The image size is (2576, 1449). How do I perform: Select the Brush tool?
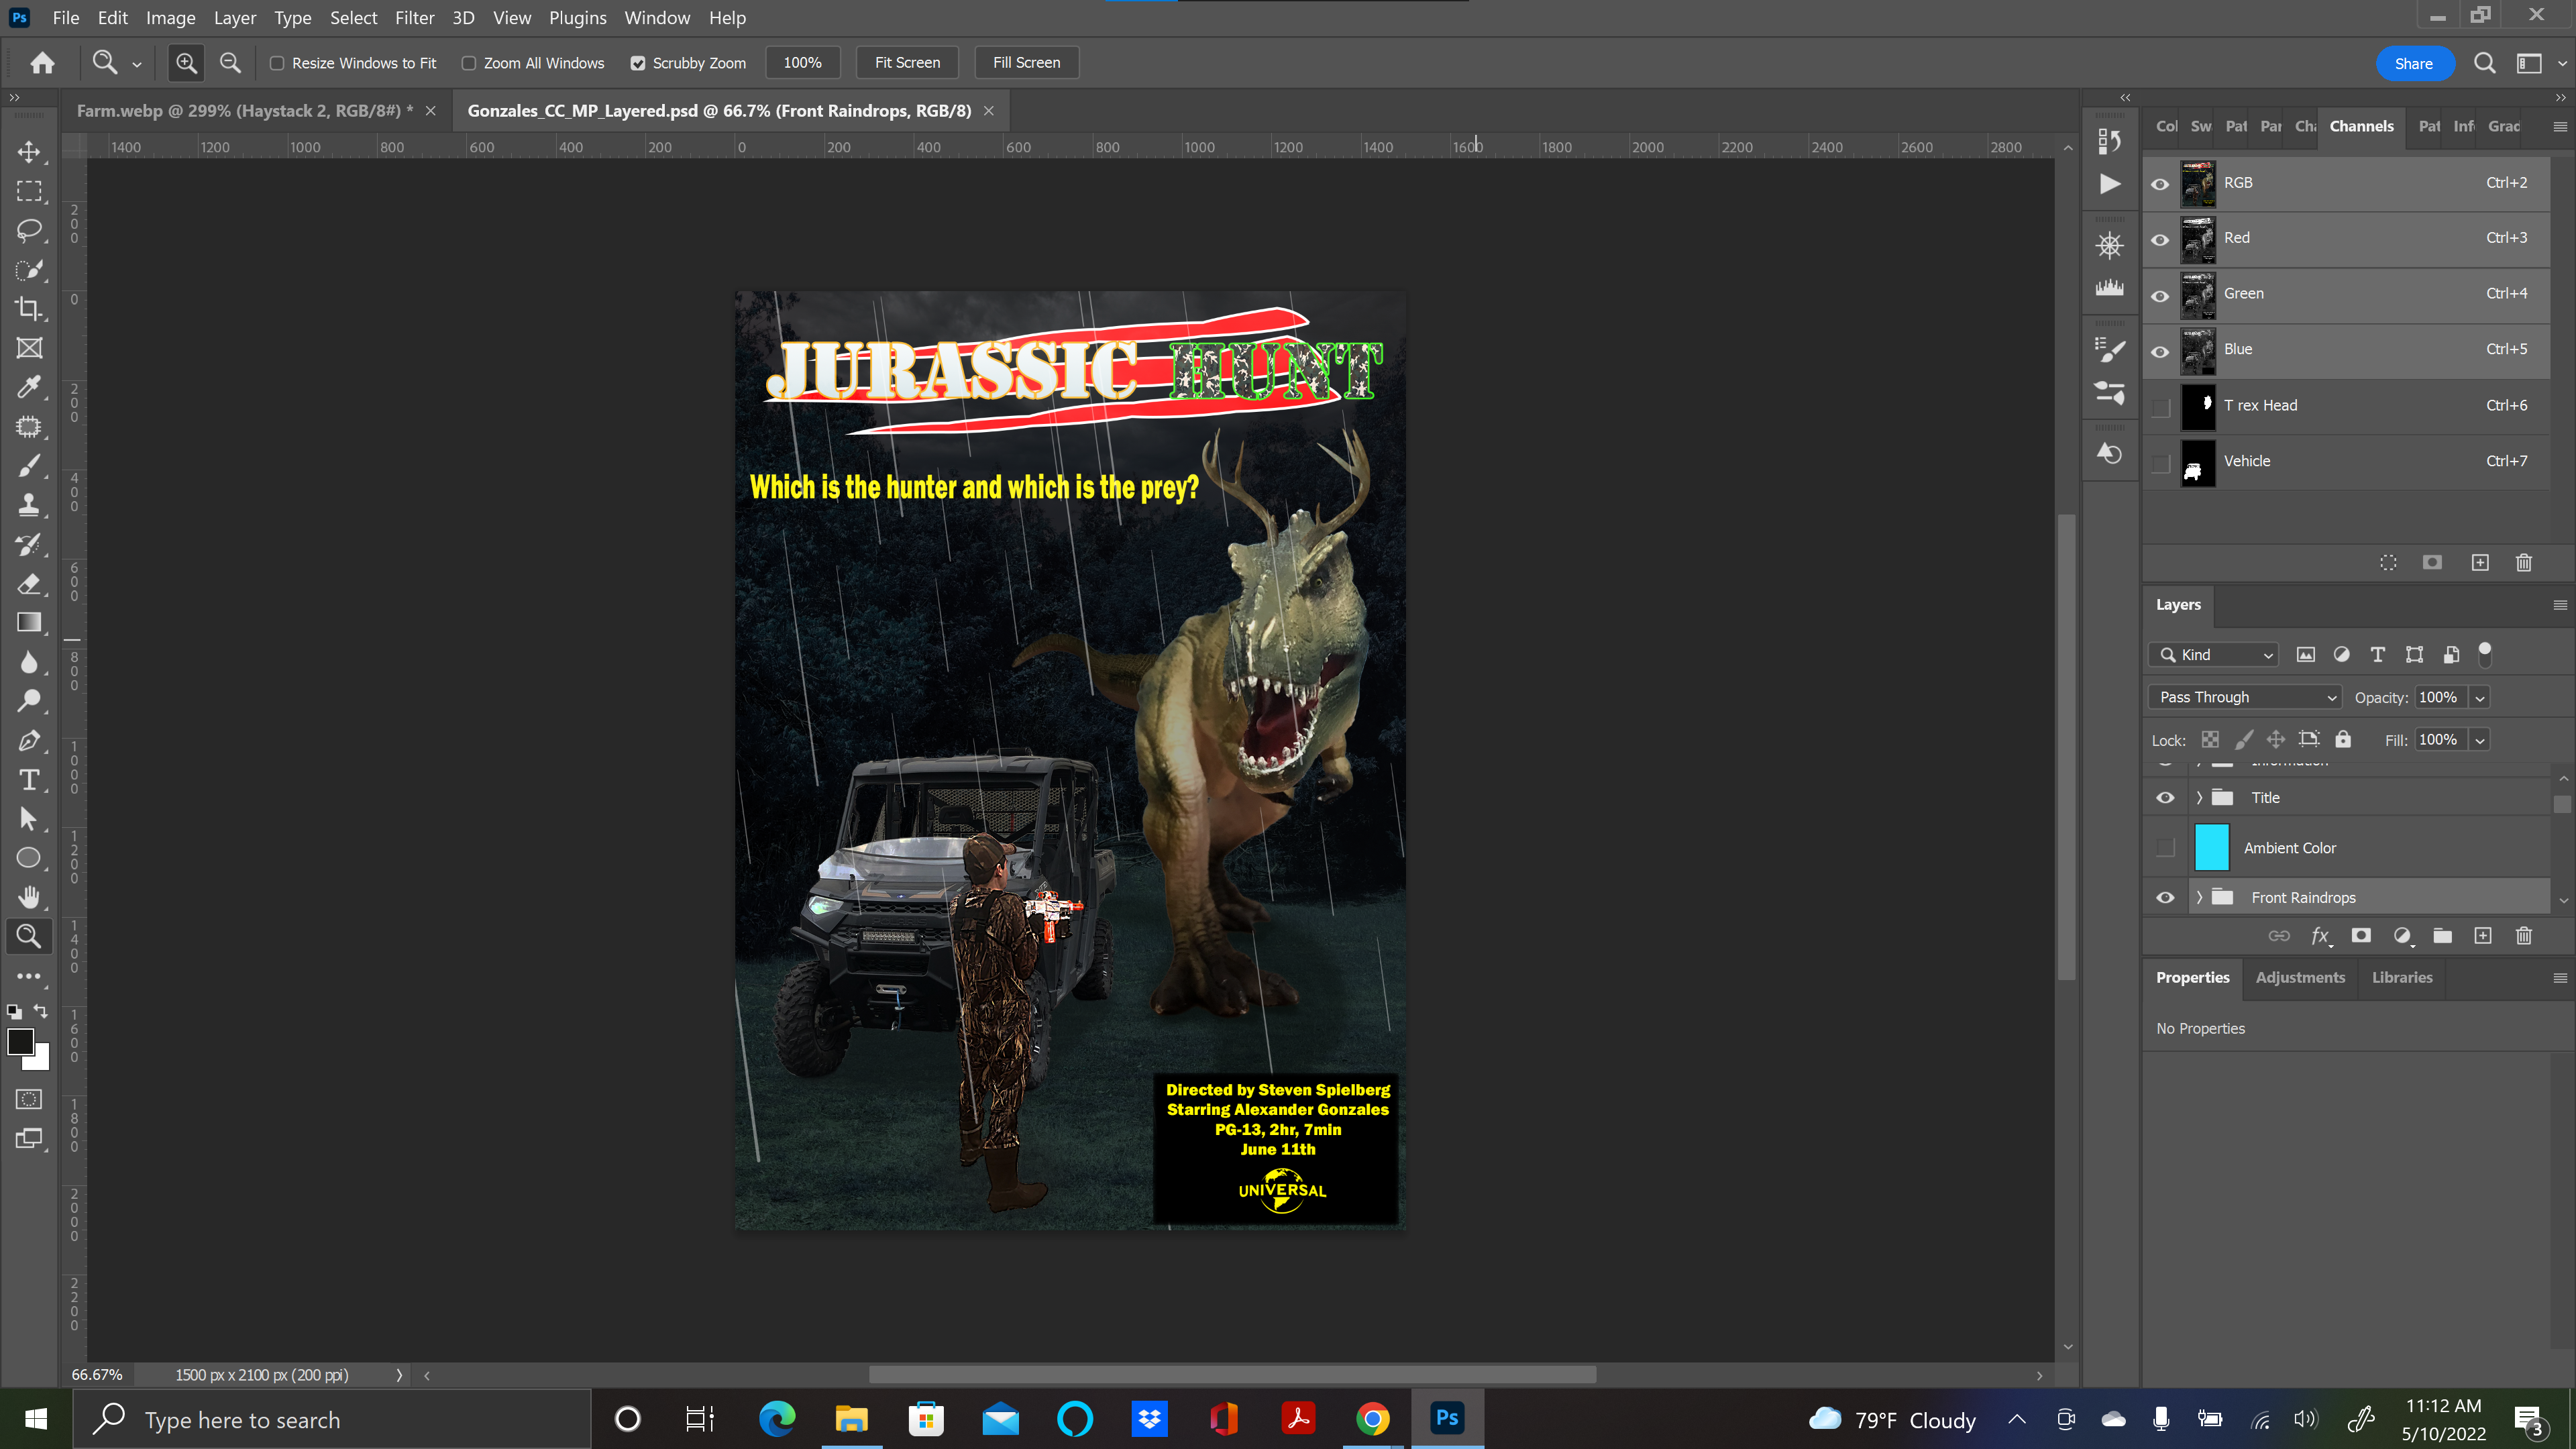coord(29,466)
